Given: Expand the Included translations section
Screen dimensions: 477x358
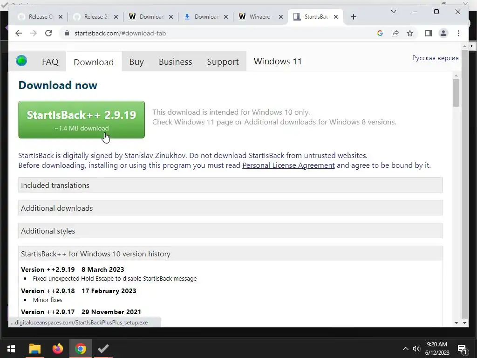Looking at the screenshot, I should pyautogui.click(x=231, y=185).
